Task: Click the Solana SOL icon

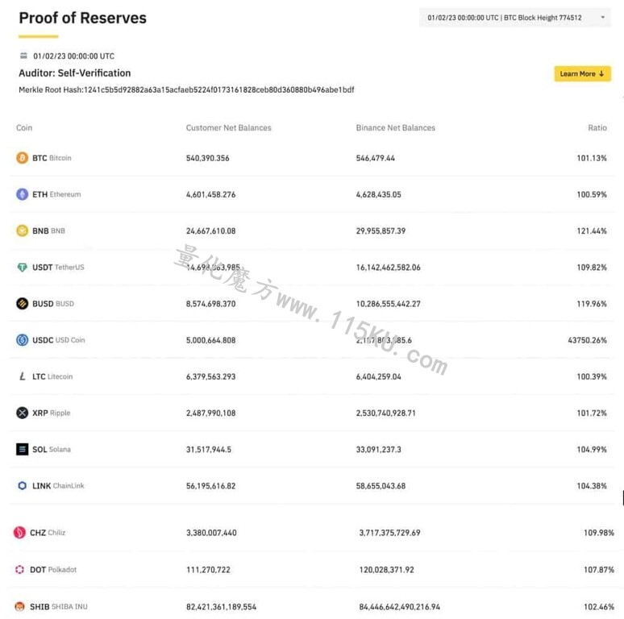Action: [23, 449]
